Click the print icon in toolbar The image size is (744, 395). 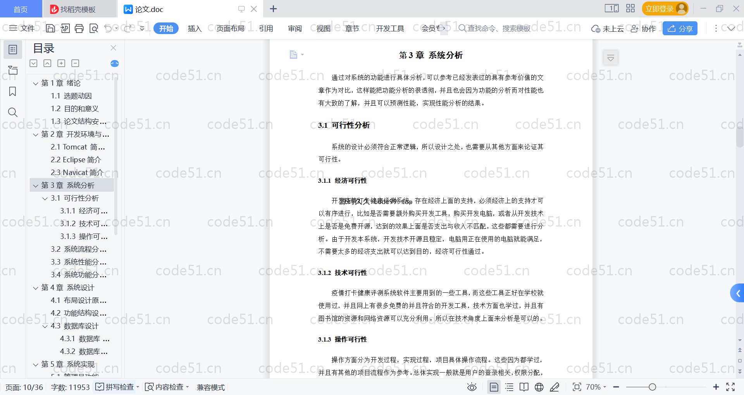point(79,28)
